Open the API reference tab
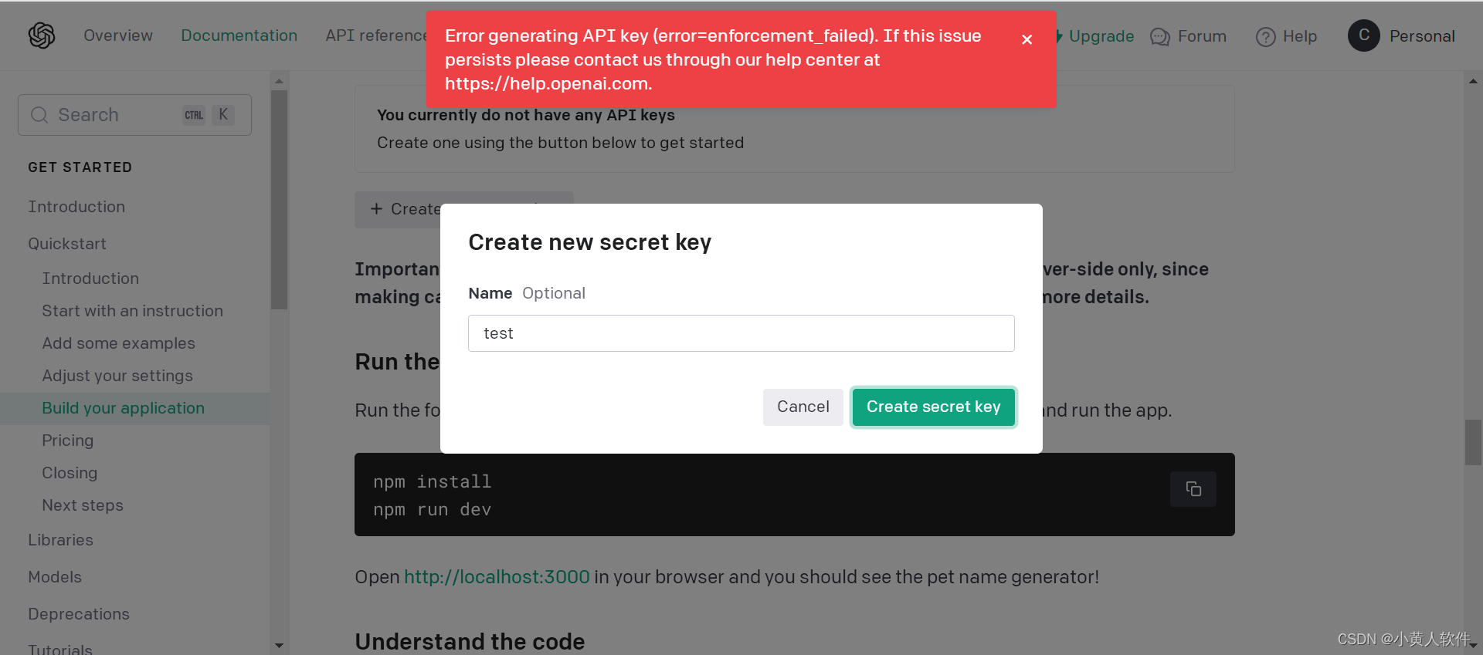Screen dimensions: 1483x655 click(376, 35)
